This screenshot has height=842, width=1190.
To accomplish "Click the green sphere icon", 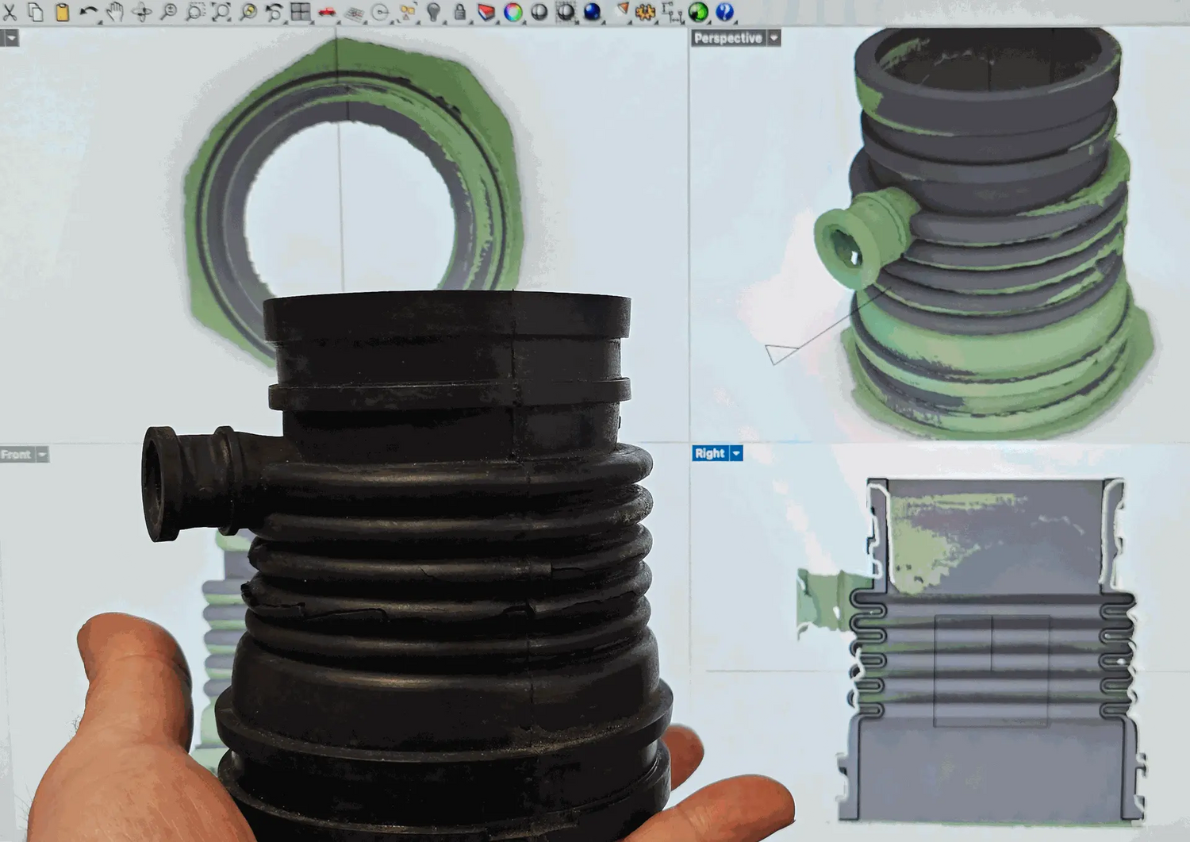I will click(698, 11).
